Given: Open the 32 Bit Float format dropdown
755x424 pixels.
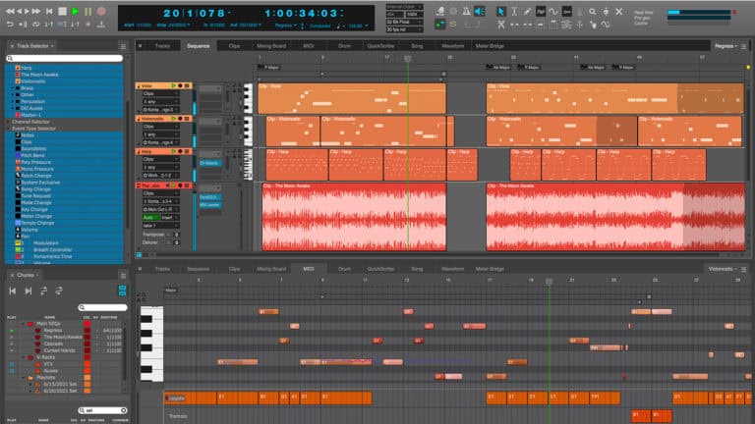Looking at the screenshot, I should 404,23.
